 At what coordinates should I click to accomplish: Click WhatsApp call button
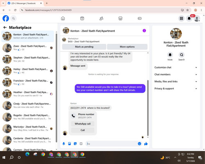point(83,124)
